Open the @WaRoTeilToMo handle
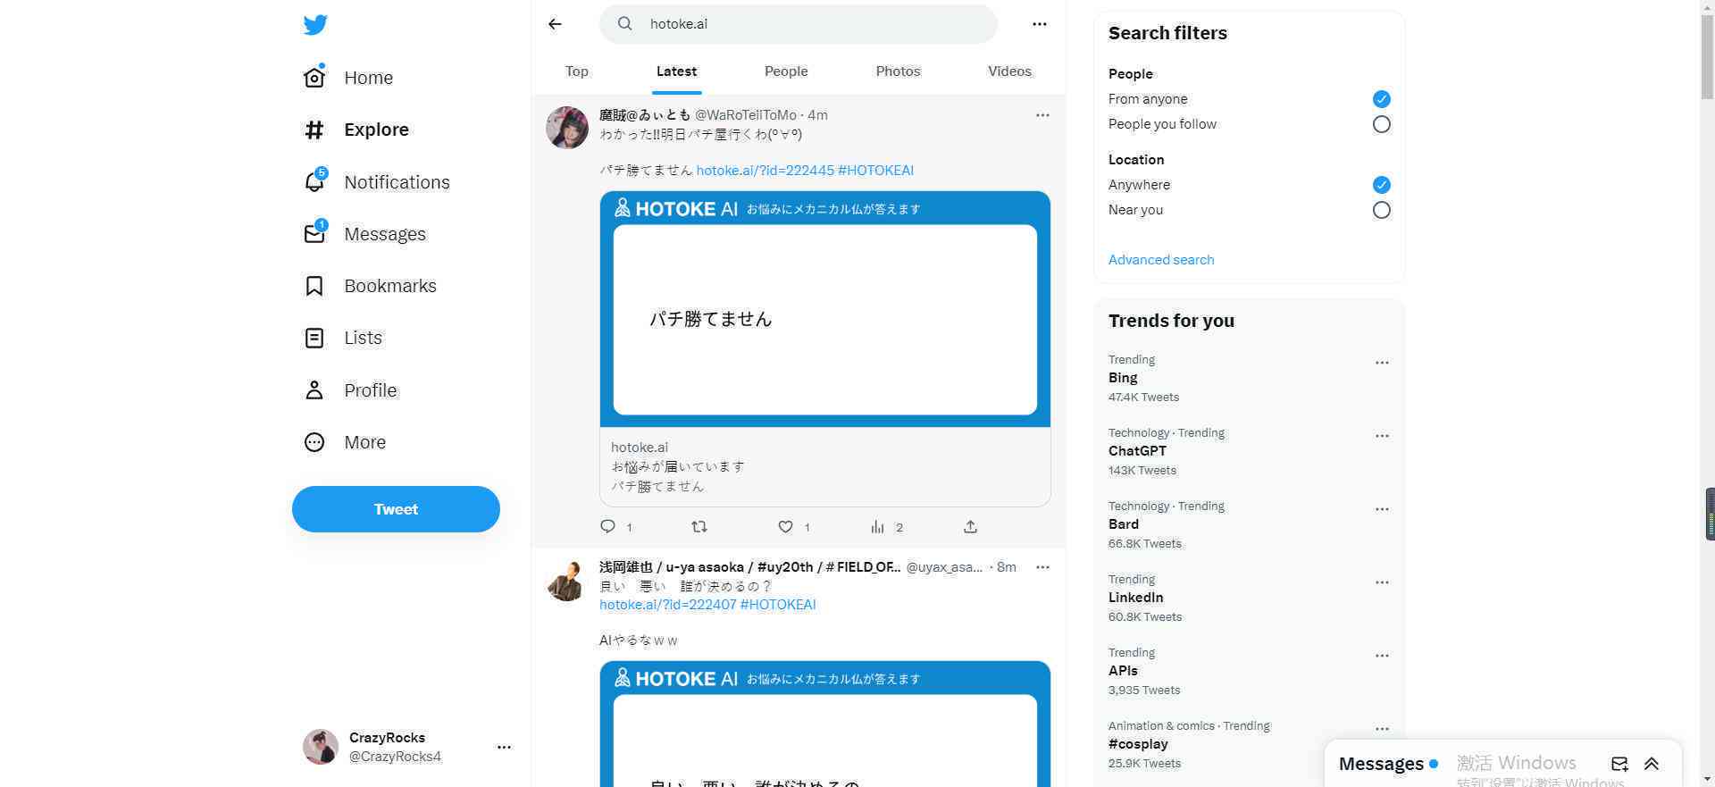This screenshot has height=787, width=1715. [746, 115]
